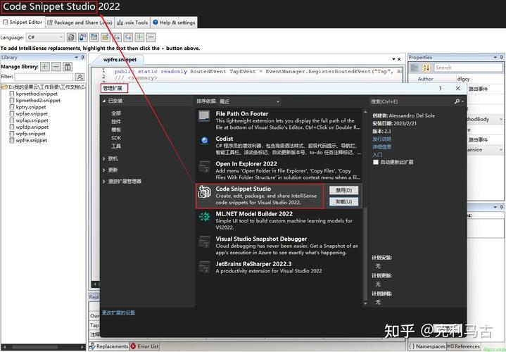Image resolution: width=506 pixels, height=352 pixels.
Task: Expand the 更新 tree node
Action: click(x=104, y=170)
